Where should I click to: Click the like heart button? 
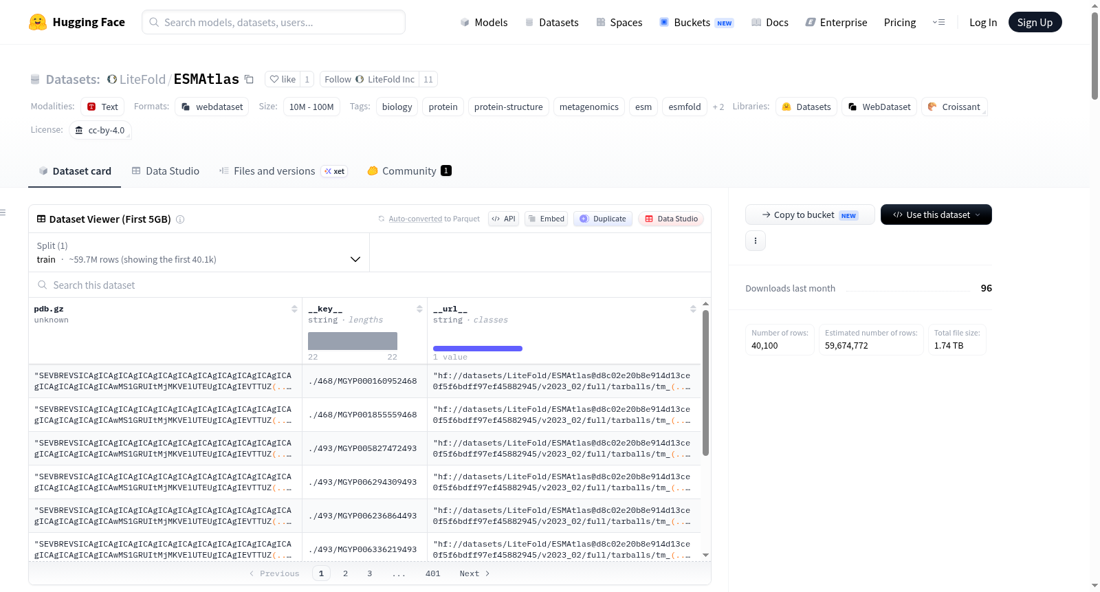tap(283, 79)
